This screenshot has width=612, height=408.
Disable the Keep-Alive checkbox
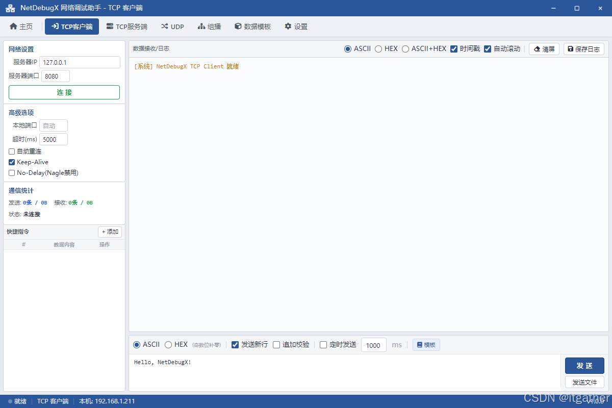tap(12, 162)
